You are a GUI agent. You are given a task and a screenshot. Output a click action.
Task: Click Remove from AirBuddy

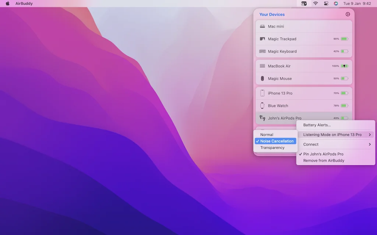pos(323,160)
